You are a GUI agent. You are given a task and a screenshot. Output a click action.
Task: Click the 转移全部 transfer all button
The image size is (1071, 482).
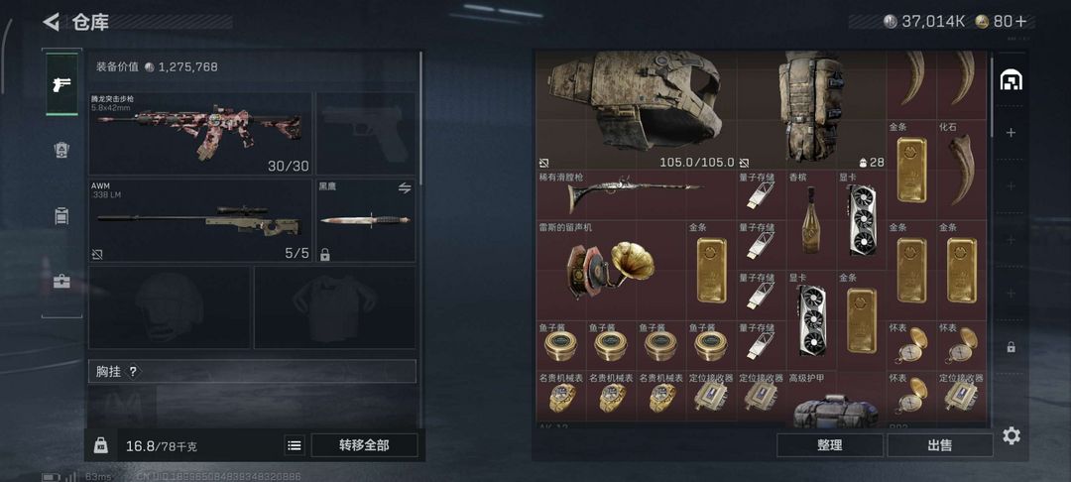coord(364,445)
